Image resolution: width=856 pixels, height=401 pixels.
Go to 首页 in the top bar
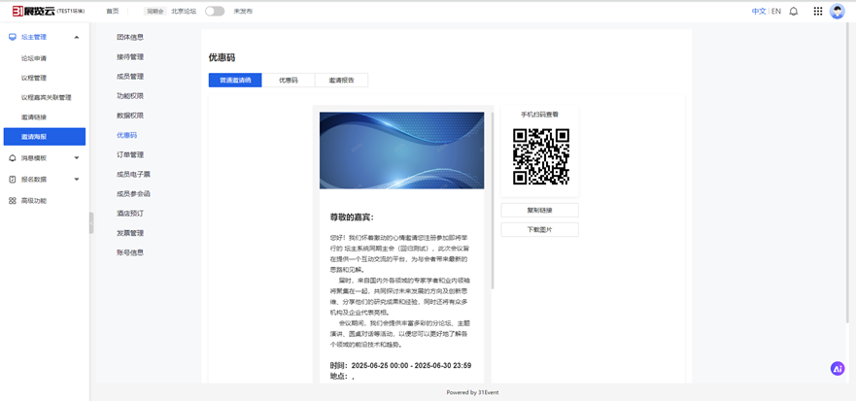pyautogui.click(x=113, y=11)
